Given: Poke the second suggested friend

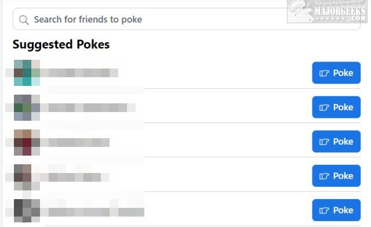Looking at the screenshot, I should 336,107.
